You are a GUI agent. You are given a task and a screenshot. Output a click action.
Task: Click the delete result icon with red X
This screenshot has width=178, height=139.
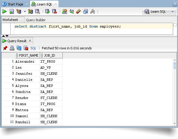(x=26, y=48)
